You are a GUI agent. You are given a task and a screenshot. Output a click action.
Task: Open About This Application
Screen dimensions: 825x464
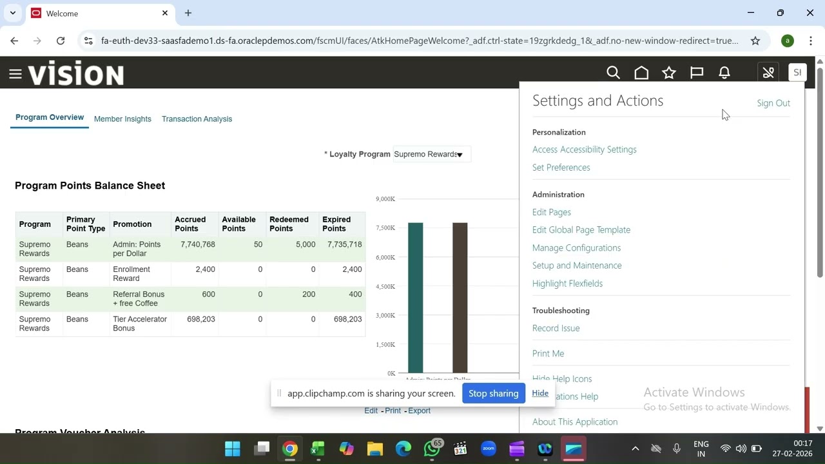pos(575,422)
